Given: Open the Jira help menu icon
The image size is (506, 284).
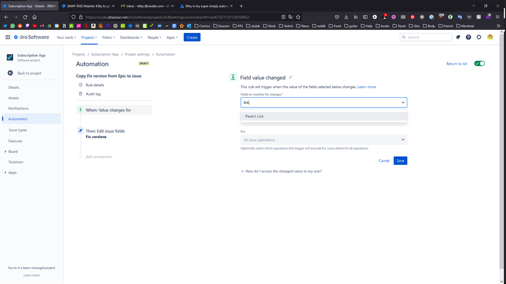Looking at the screenshot, I should (468, 37).
